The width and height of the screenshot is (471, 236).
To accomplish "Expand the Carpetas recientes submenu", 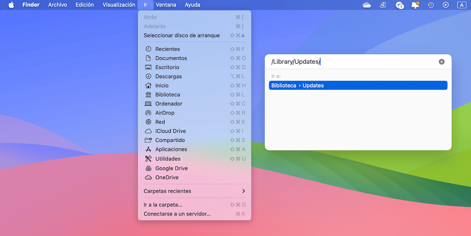I will click(x=194, y=191).
